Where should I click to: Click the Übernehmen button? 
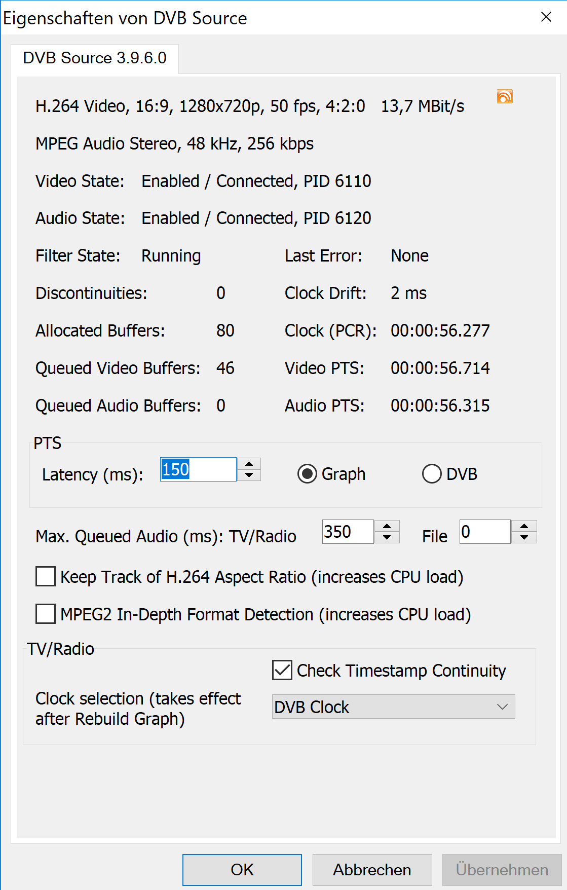(502, 870)
